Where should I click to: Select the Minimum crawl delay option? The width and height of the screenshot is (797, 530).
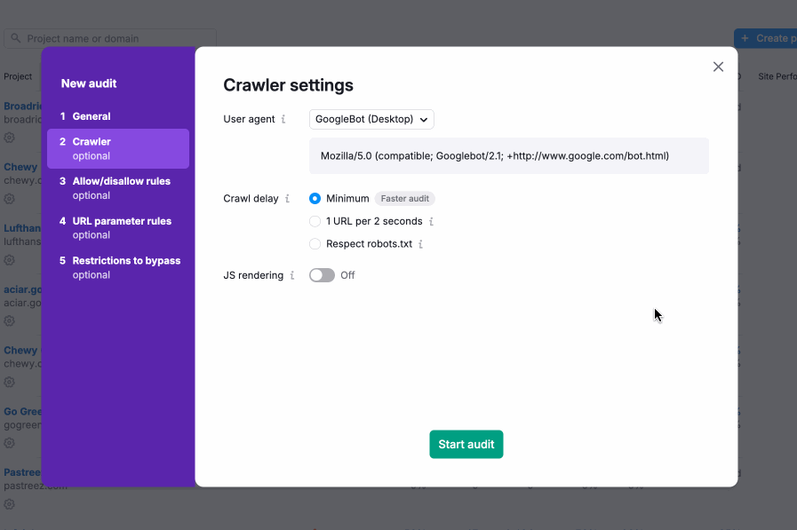coord(315,199)
